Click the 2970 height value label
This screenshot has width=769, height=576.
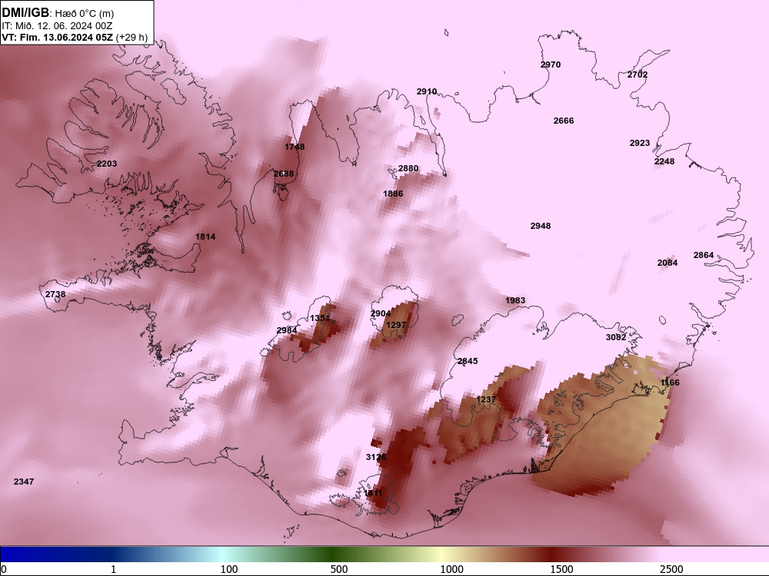(x=551, y=65)
